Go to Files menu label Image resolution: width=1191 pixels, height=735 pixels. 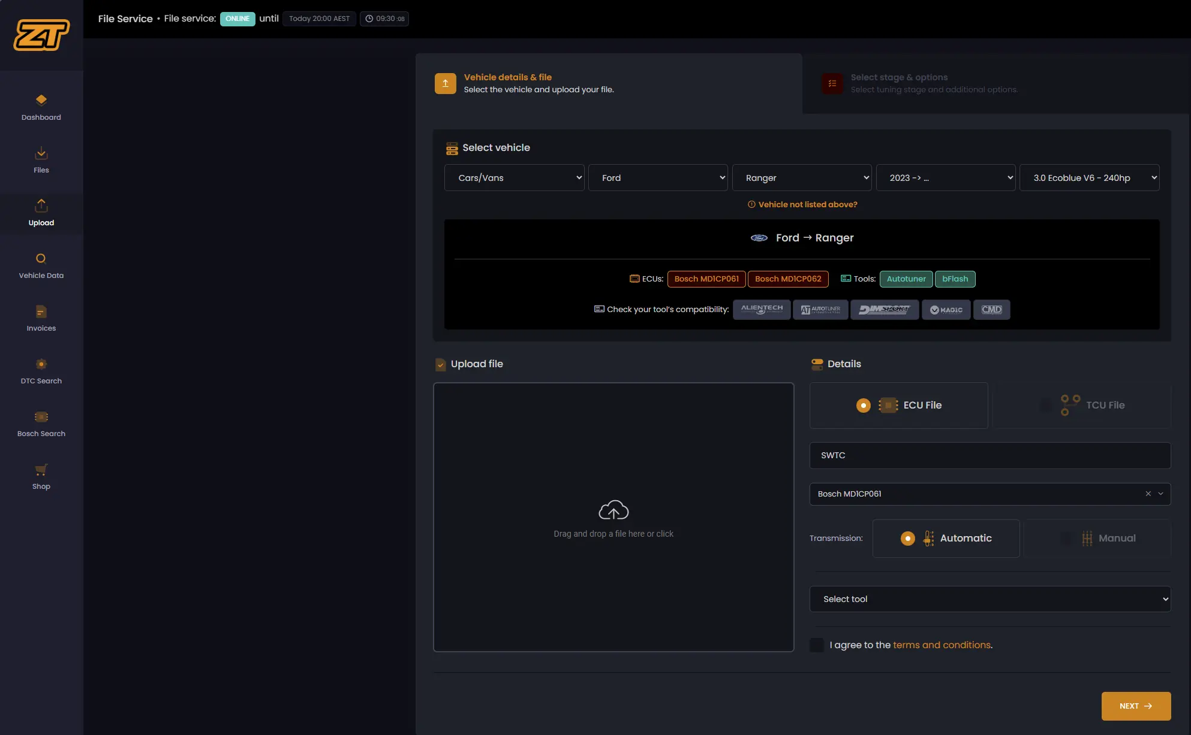[41, 170]
